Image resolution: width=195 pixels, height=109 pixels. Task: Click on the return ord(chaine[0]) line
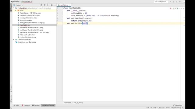[81, 21]
